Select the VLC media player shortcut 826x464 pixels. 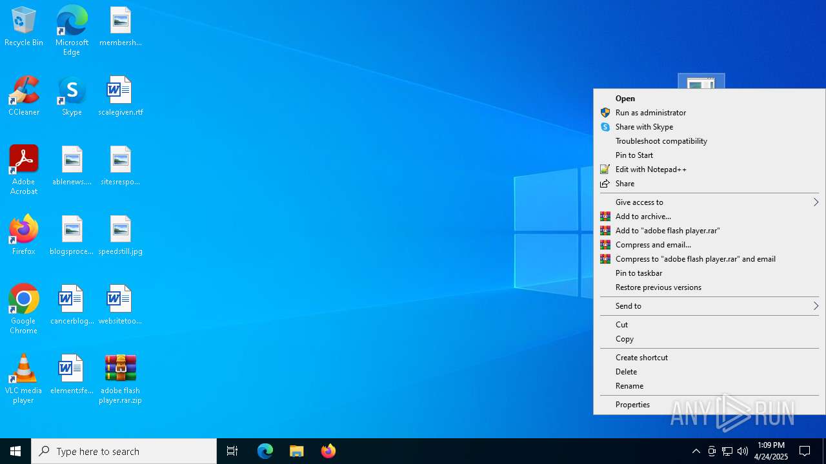tap(24, 378)
